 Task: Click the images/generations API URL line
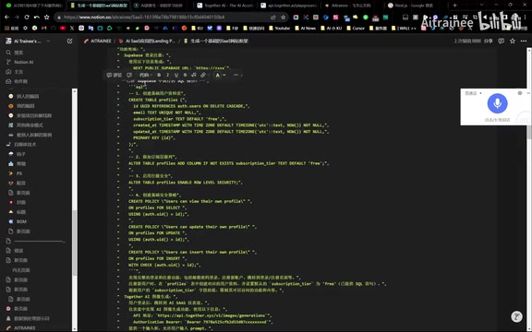(x=201, y=315)
